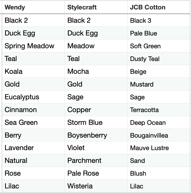Image resolution: width=191 pixels, height=193 pixels.
Task: Select the Dusty Teal cell
Action: point(159,59)
